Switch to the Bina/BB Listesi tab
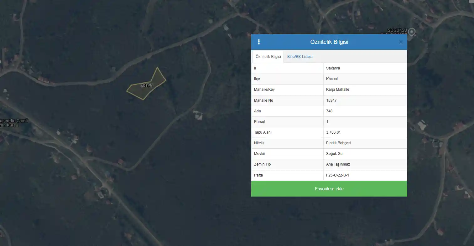This screenshot has height=246, width=474. (x=300, y=57)
